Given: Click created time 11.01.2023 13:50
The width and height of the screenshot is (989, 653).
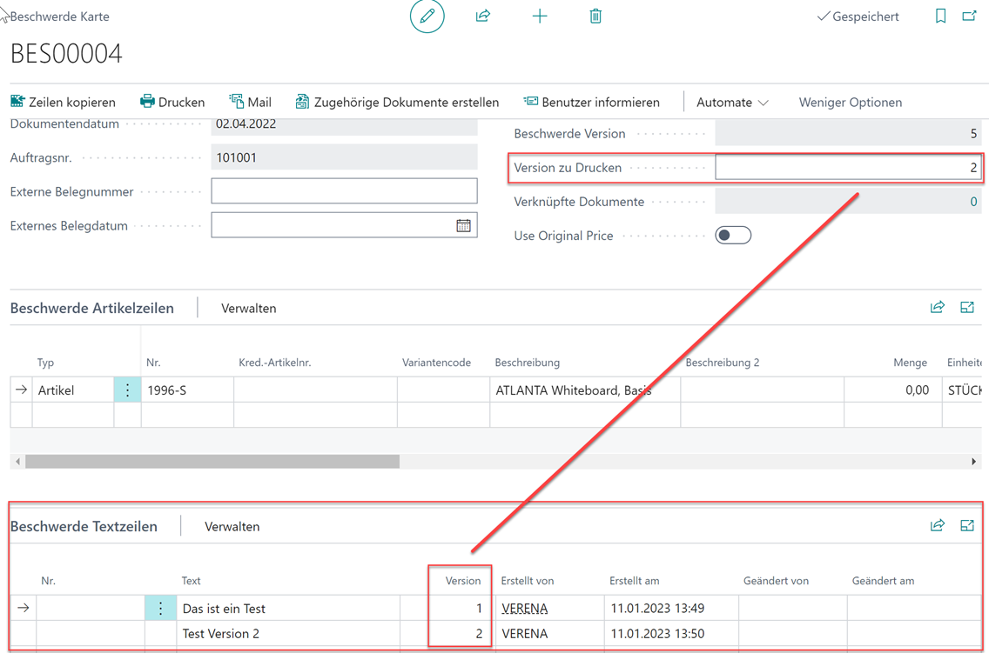Looking at the screenshot, I should (671, 634).
